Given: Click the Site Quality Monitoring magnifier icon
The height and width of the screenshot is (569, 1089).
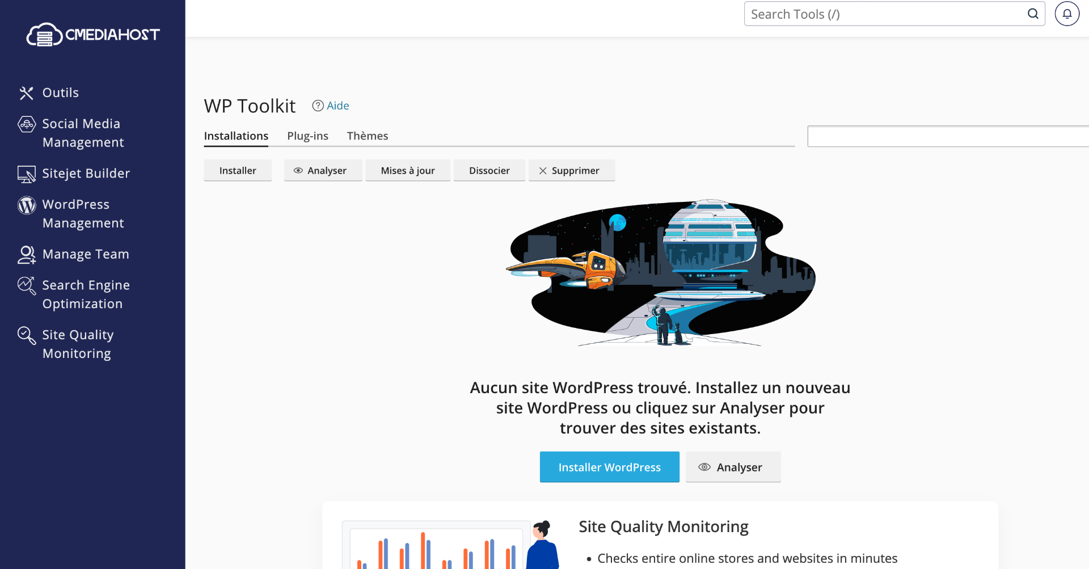Looking at the screenshot, I should point(27,335).
